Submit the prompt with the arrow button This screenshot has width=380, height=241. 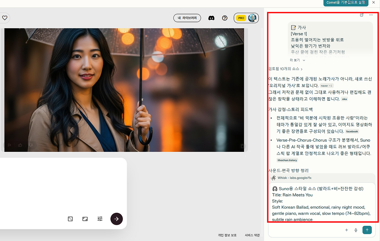[117, 219]
